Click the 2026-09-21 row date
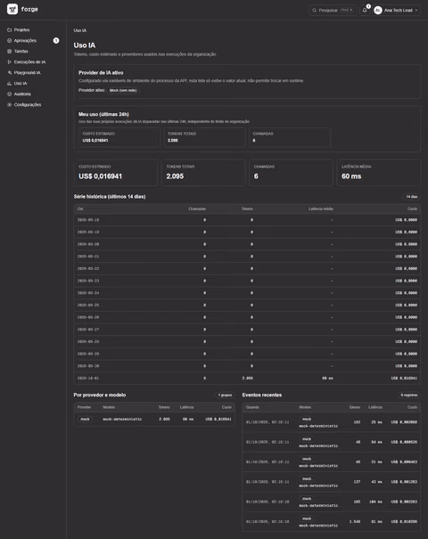428x539 pixels. [88, 257]
